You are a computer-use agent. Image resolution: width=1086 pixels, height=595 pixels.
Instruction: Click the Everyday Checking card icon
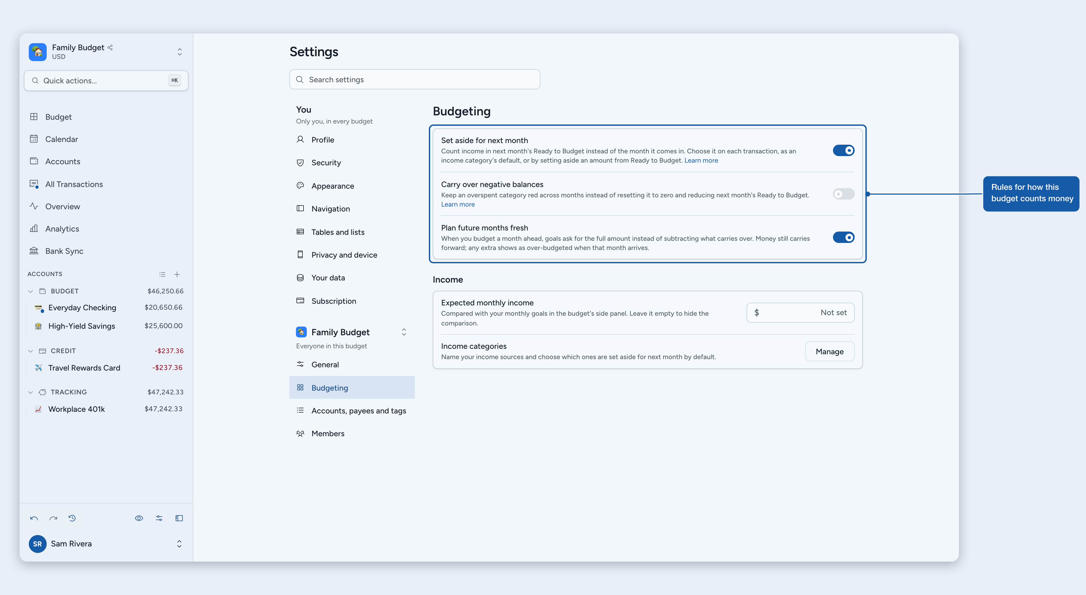coord(38,308)
